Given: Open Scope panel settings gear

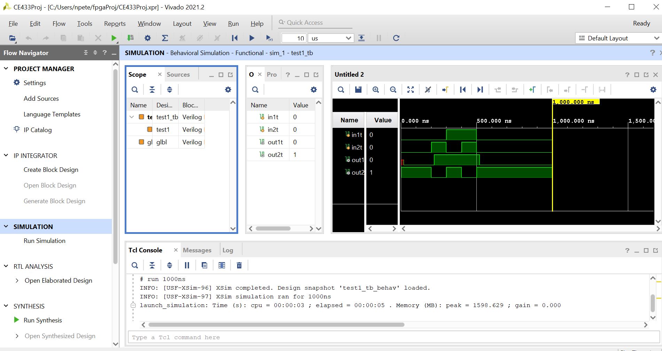Looking at the screenshot, I should [x=228, y=90].
